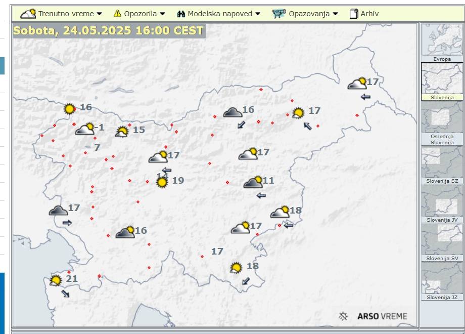This screenshot has height=334, width=465.
Task: Select the Slovenija map thumbnail
Action: click(x=442, y=79)
